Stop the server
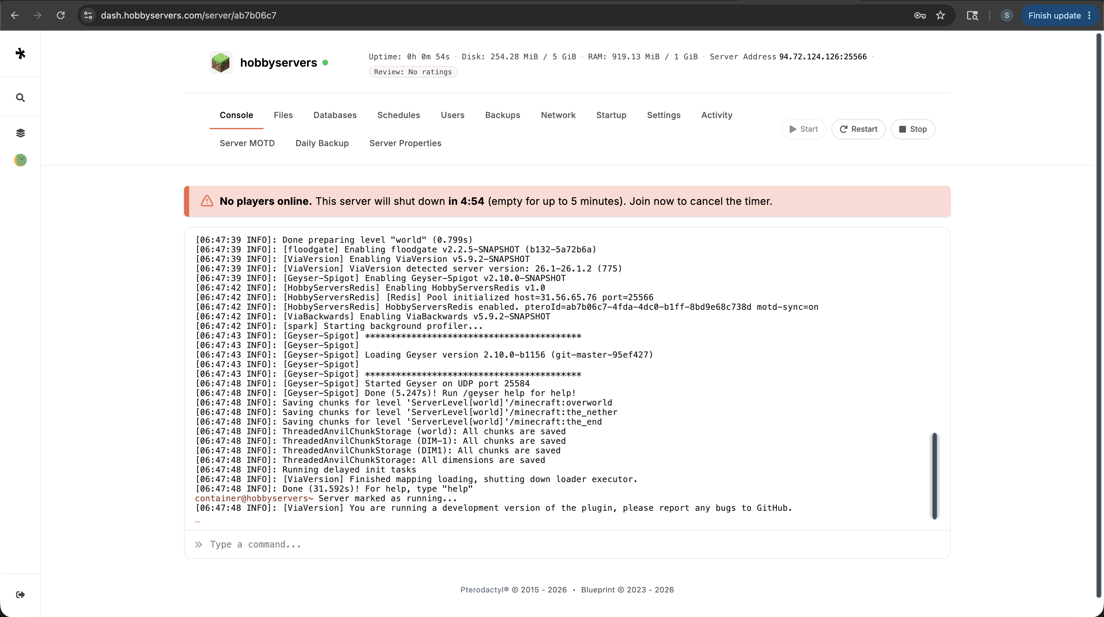This screenshot has width=1104, height=617. tap(913, 129)
